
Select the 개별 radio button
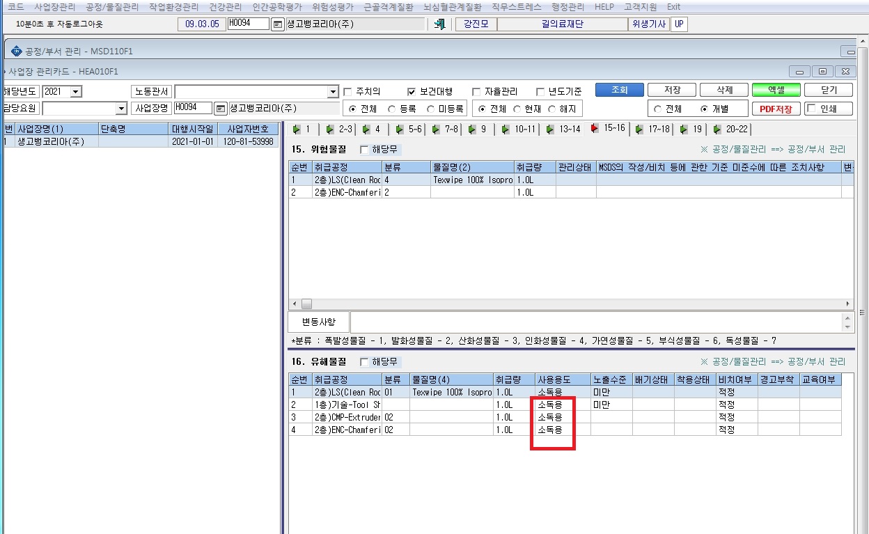[x=705, y=109]
